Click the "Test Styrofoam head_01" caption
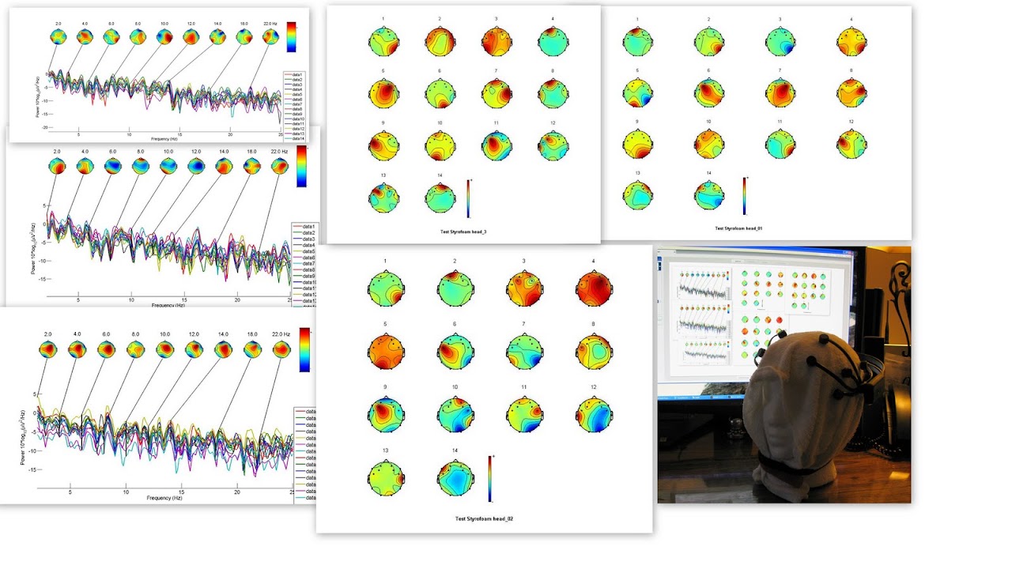Screen dimensions: 1012x569 (x=738, y=228)
